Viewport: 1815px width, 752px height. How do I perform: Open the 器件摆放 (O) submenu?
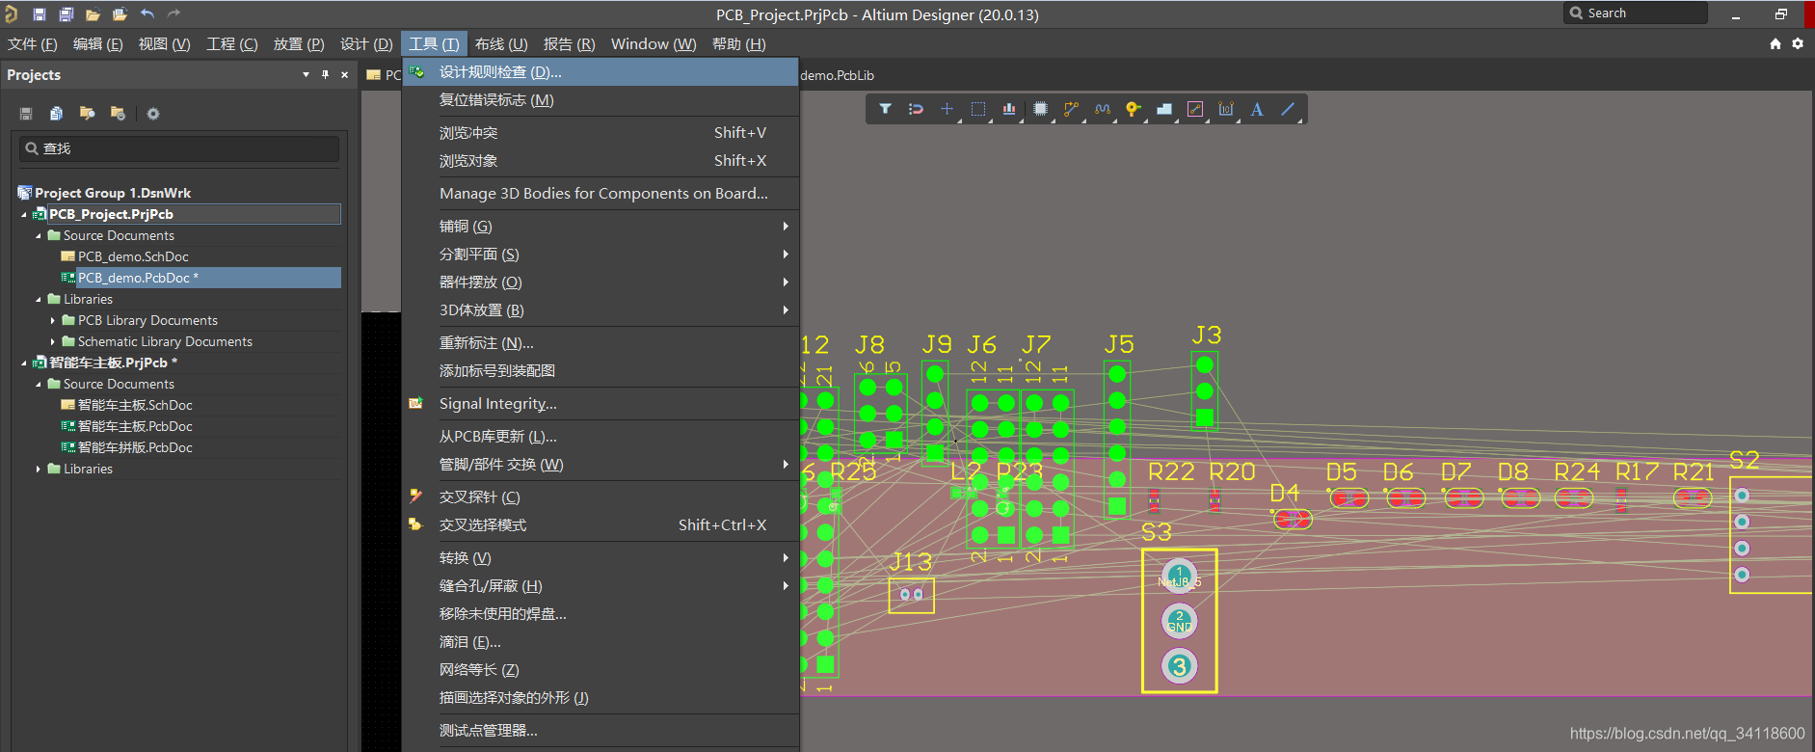(x=600, y=282)
